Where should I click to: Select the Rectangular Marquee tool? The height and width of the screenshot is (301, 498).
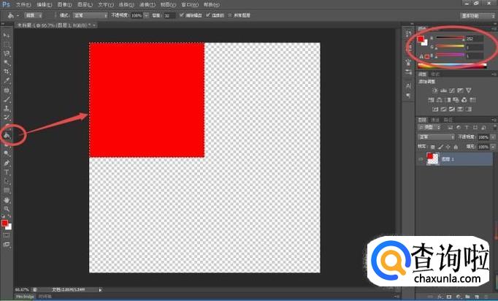click(7, 44)
